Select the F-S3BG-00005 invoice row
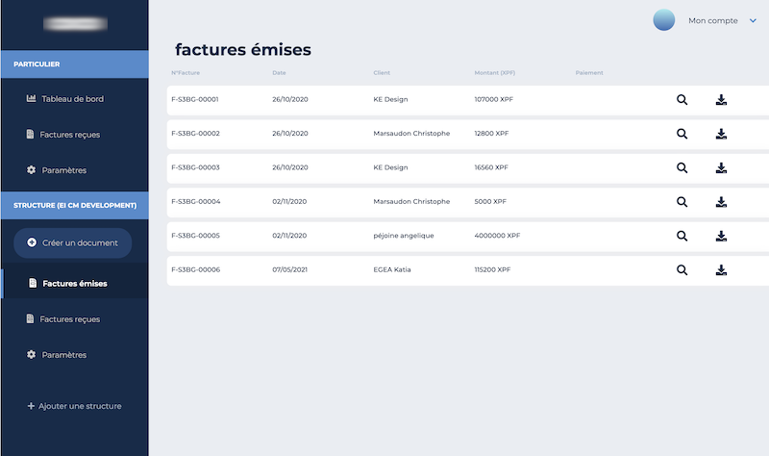The width and height of the screenshot is (769, 456). pyautogui.click(x=413, y=236)
